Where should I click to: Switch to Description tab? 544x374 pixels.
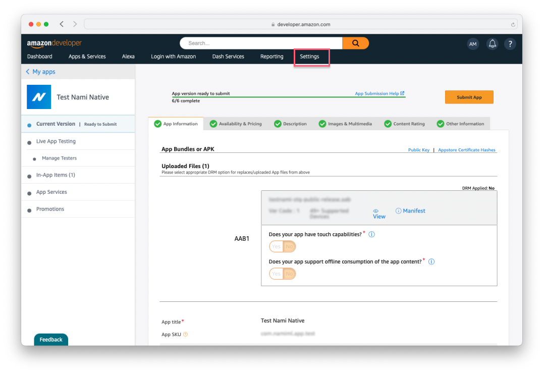click(290, 124)
